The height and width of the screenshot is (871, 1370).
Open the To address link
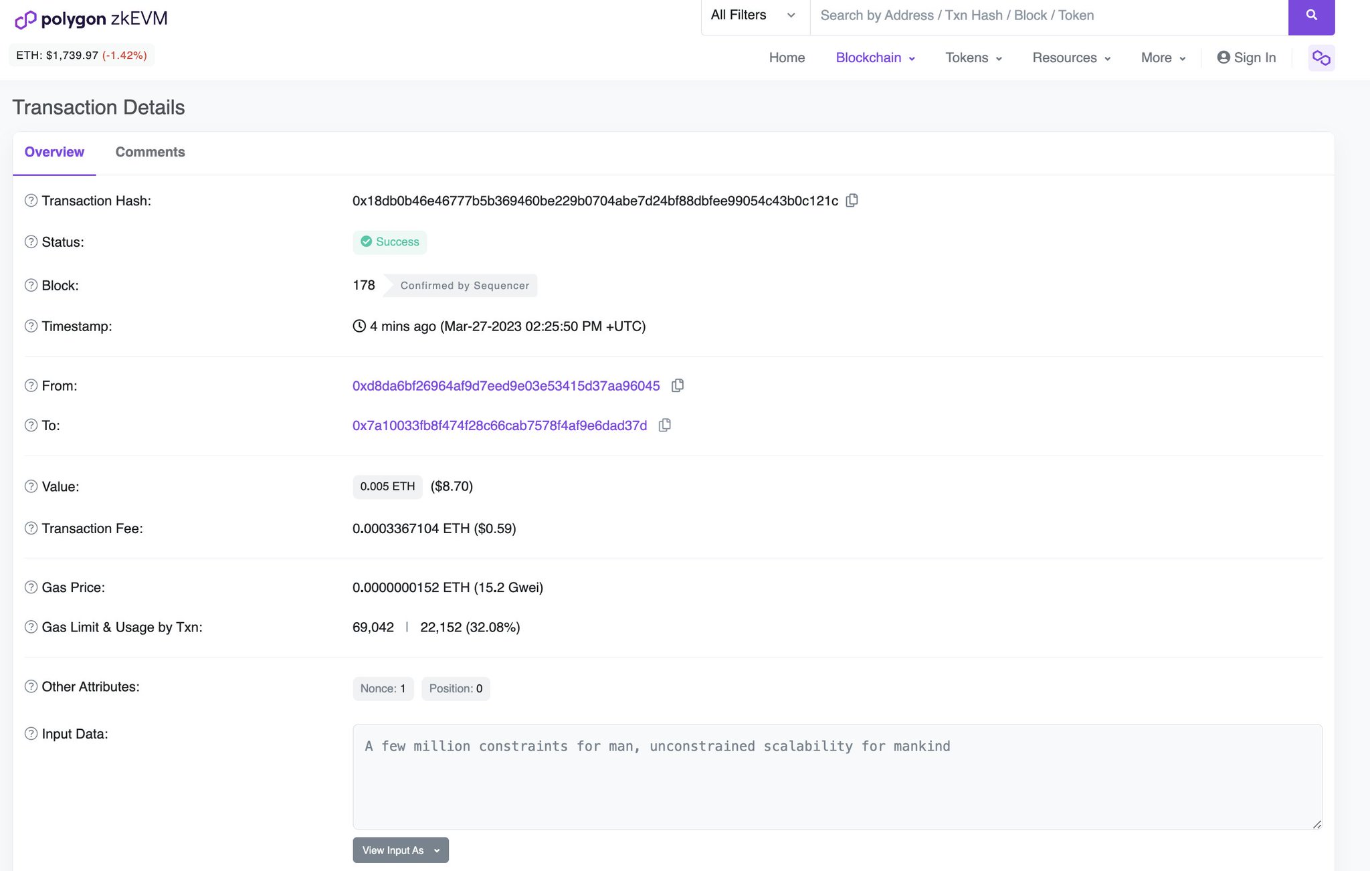tap(499, 425)
